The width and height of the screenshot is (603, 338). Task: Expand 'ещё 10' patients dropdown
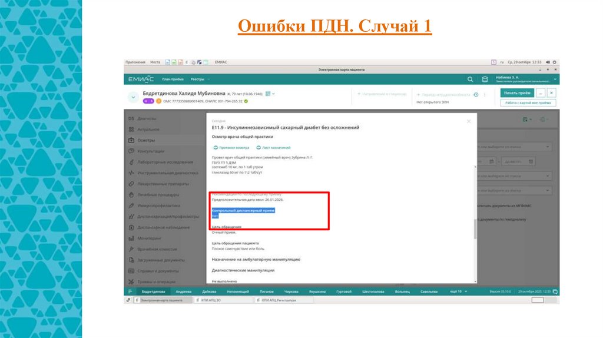(459, 291)
